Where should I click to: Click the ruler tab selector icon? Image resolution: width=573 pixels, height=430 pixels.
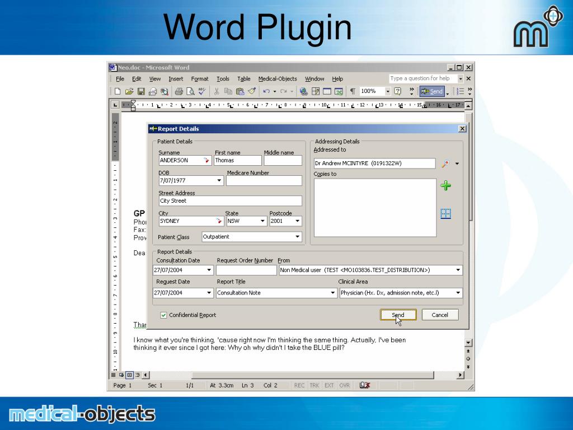click(115, 105)
